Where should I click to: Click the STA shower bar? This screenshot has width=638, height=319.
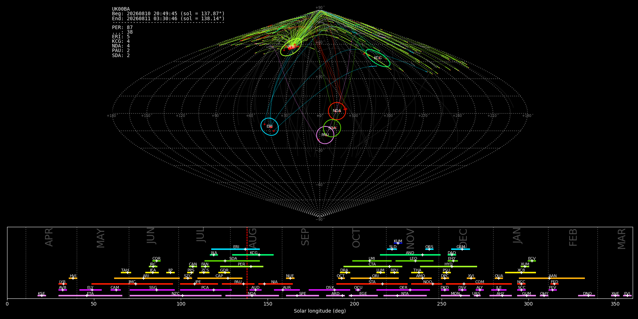372,284
